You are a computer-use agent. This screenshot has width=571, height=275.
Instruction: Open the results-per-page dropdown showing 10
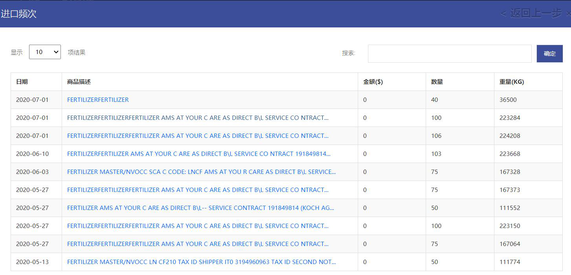point(45,52)
